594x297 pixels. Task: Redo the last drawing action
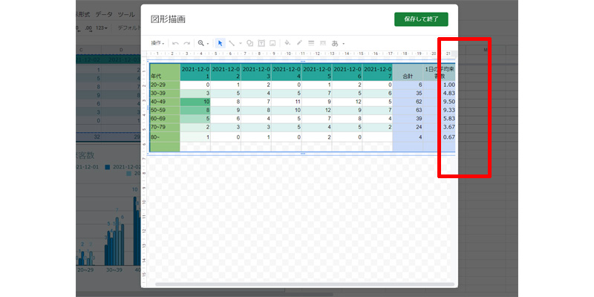[186, 43]
